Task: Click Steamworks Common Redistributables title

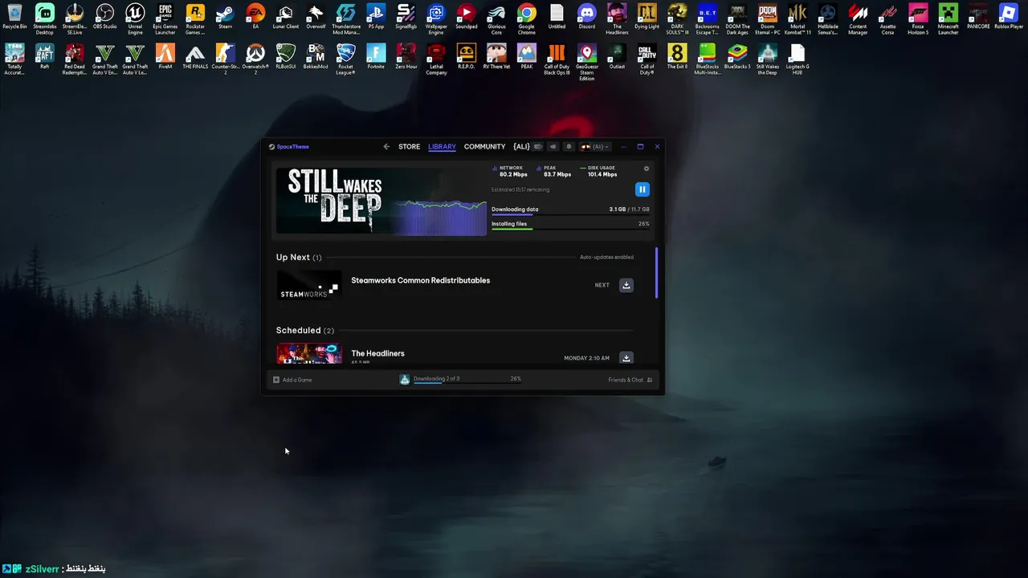Action: click(420, 280)
